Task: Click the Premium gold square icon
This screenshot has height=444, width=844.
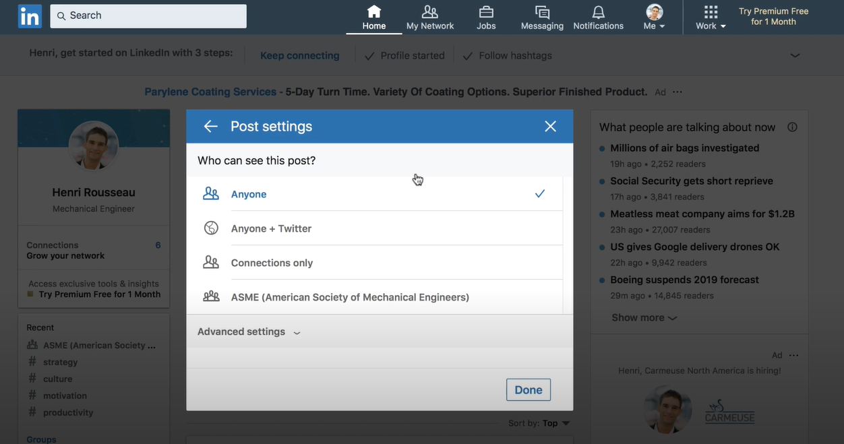Action: click(x=30, y=294)
